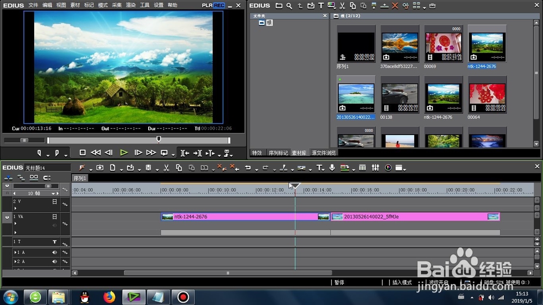Click the folder icon in bin toolbar

pos(279,6)
